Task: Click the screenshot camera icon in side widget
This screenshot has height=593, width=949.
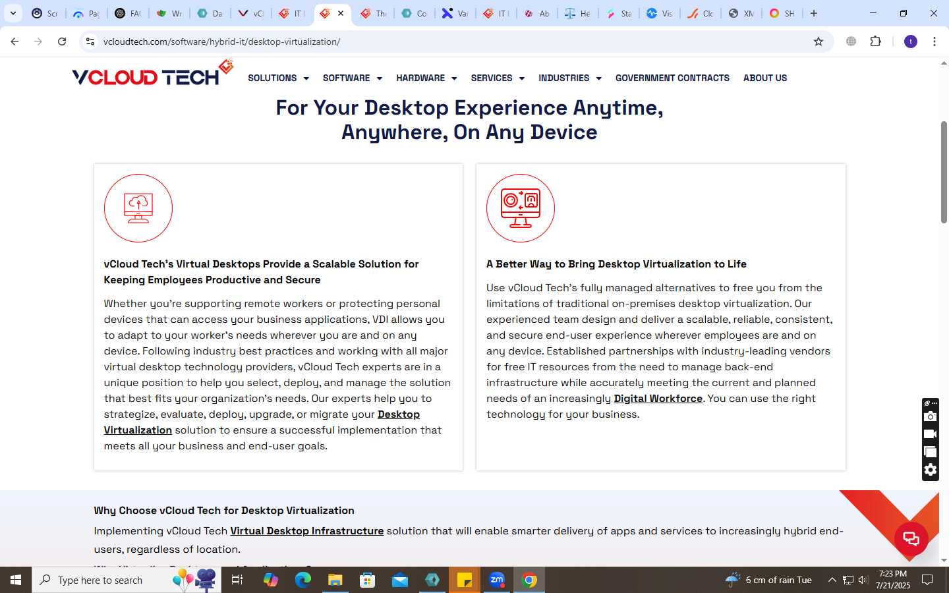Action: coord(930,416)
